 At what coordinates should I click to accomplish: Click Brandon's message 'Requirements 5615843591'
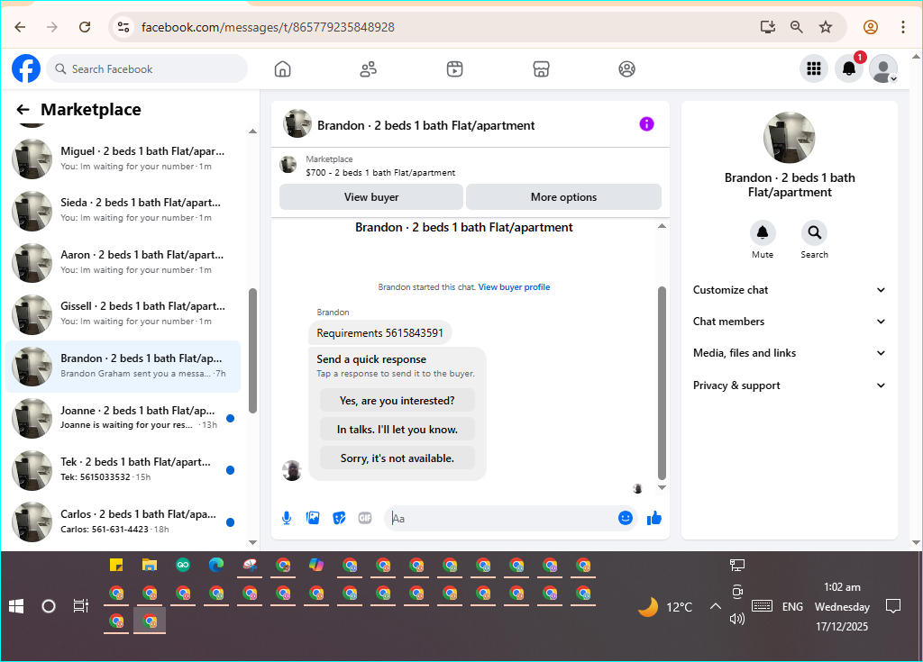(379, 333)
